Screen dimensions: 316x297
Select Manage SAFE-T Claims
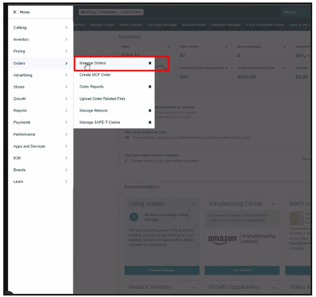click(114, 122)
